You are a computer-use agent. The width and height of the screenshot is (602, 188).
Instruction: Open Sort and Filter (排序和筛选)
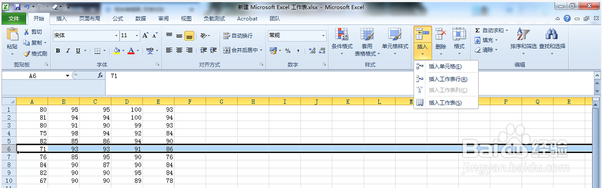click(x=524, y=42)
